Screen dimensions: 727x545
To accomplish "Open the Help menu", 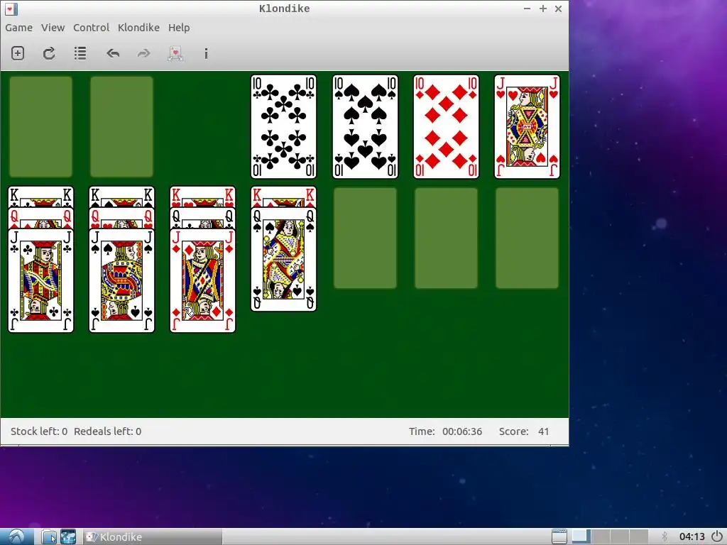I will 179,28.
